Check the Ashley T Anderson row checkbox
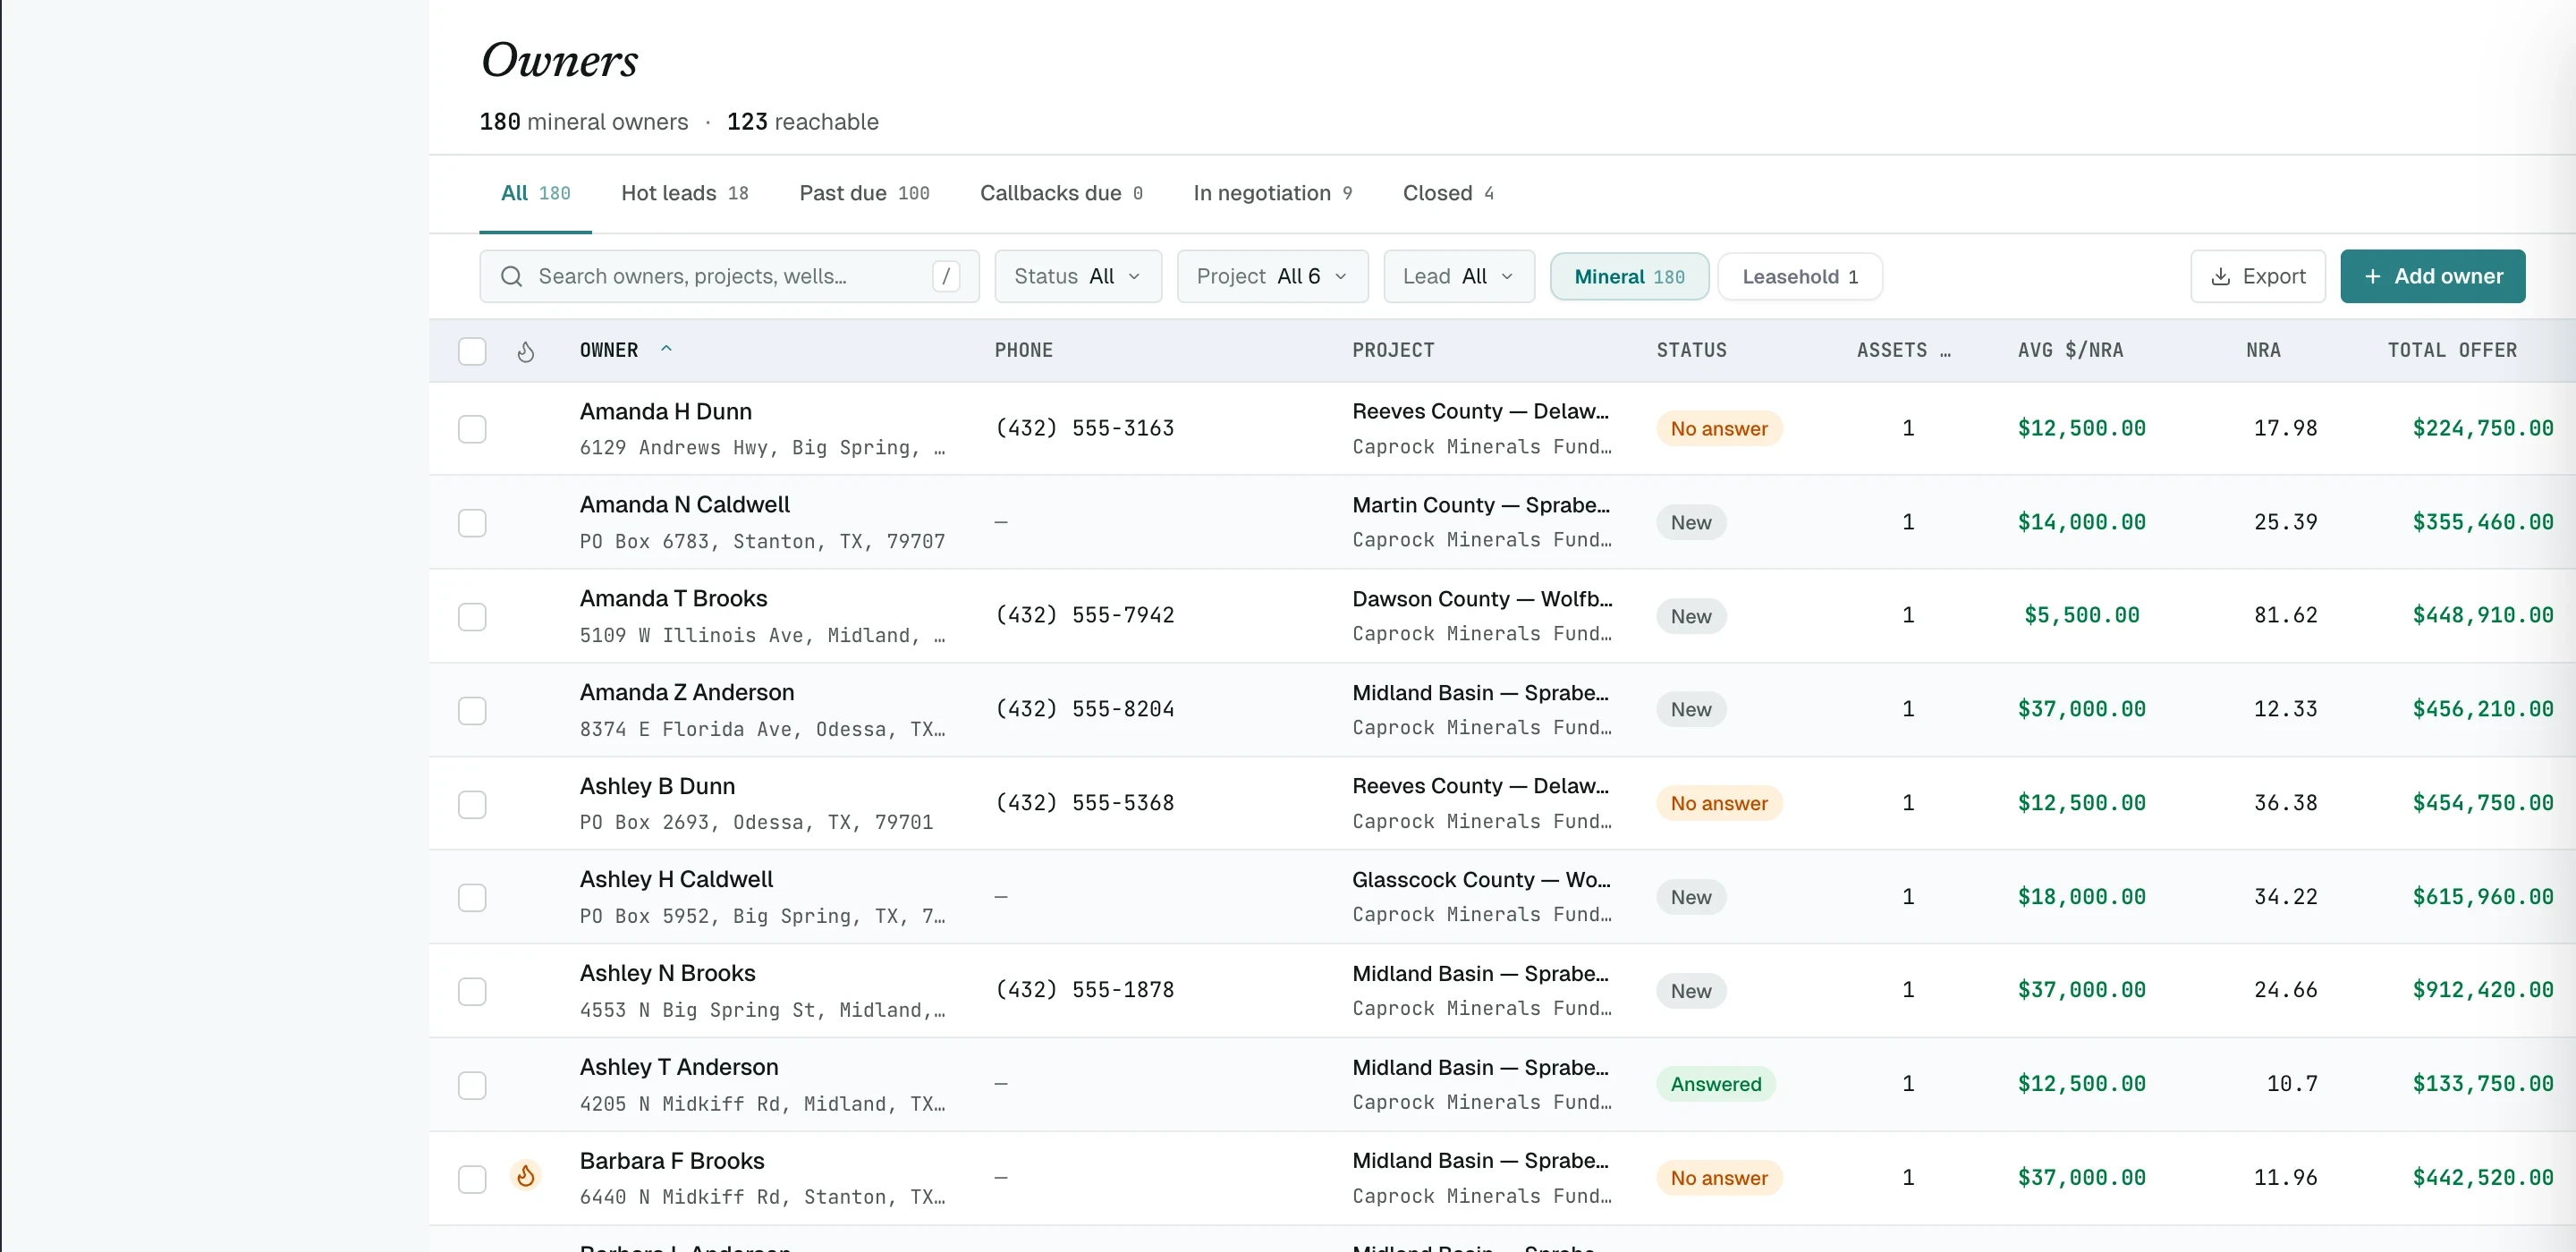The width and height of the screenshot is (2576, 1252). click(472, 1084)
